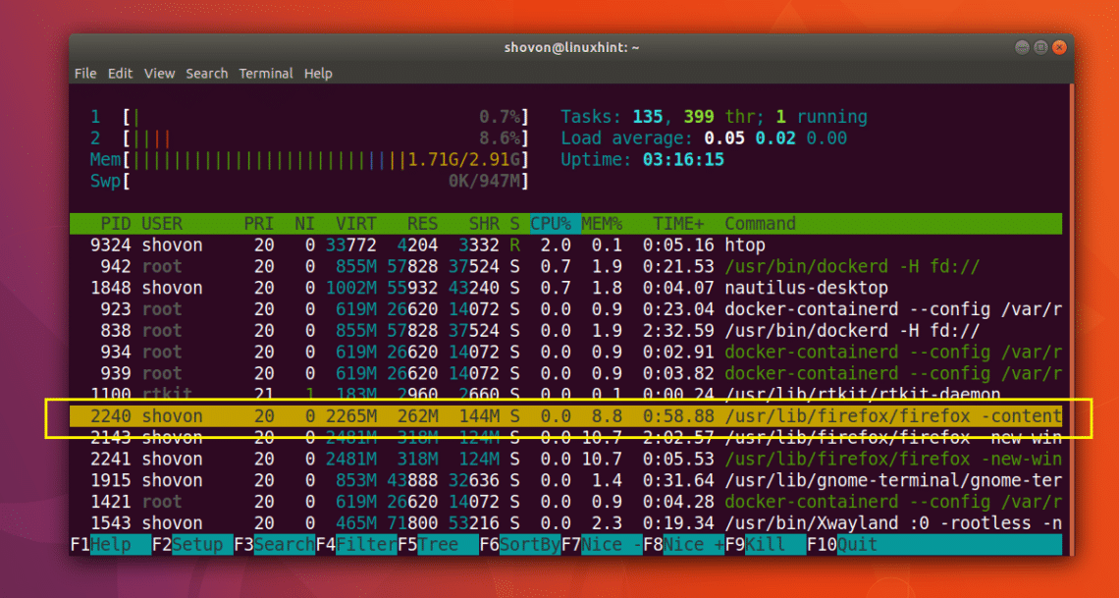Minimize the terminal window
This screenshot has height=598, width=1119.
1023,48
